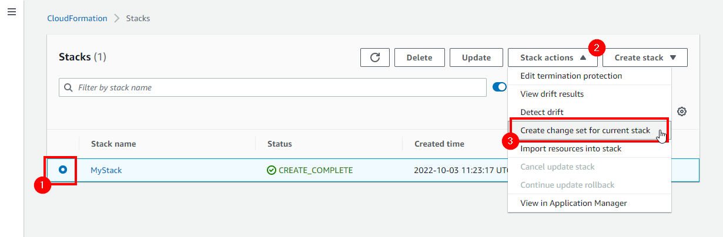
Task: Choose Import resources into stack
Action: point(590,148)
